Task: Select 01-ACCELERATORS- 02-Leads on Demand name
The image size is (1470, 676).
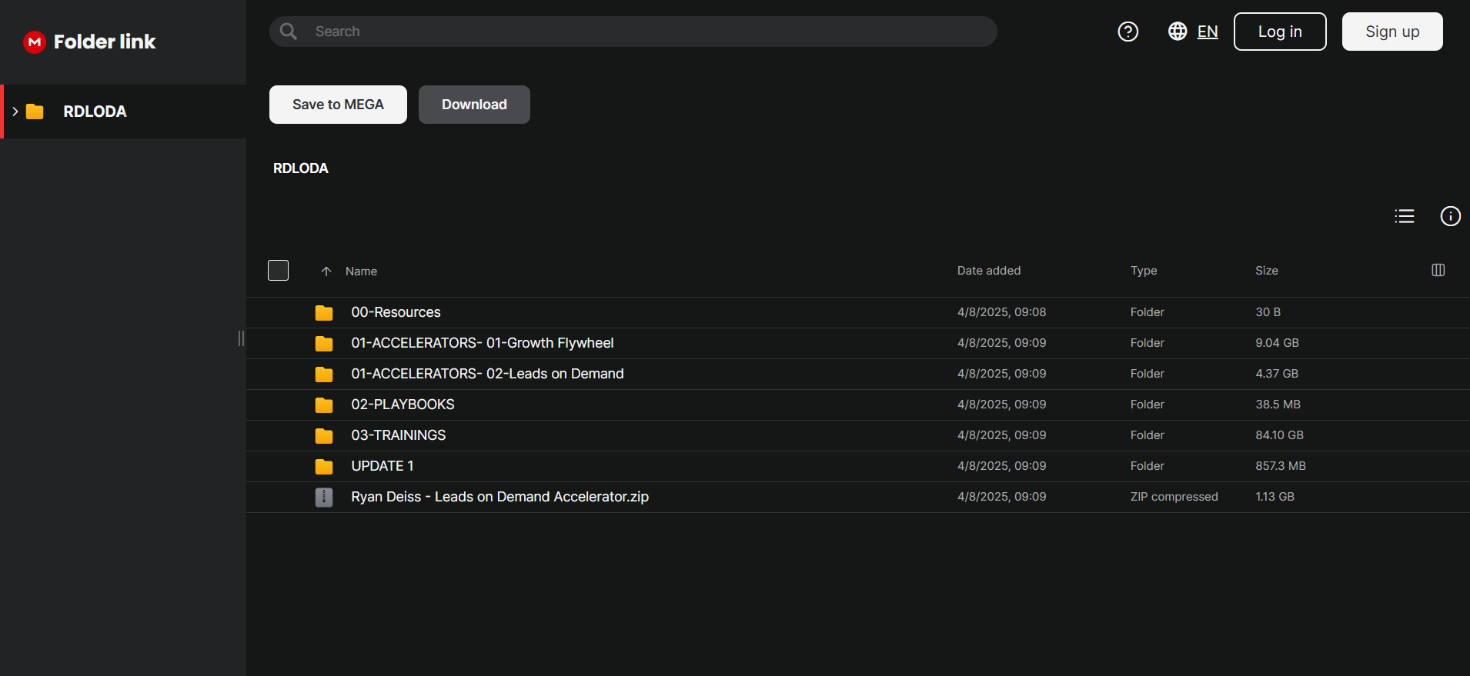Action: [487, 374]
